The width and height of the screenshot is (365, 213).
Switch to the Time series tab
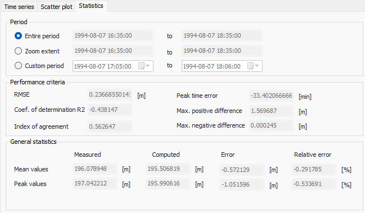[x=19, y=7]
